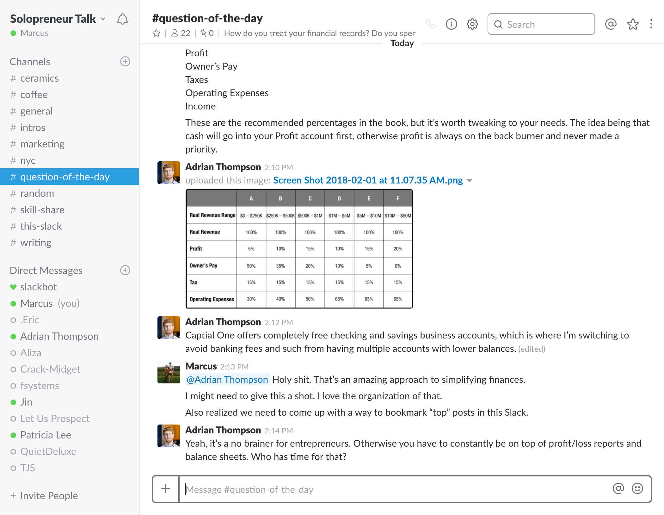
Task: Open channel settings gear icon
Action: [x=472, y=24]
